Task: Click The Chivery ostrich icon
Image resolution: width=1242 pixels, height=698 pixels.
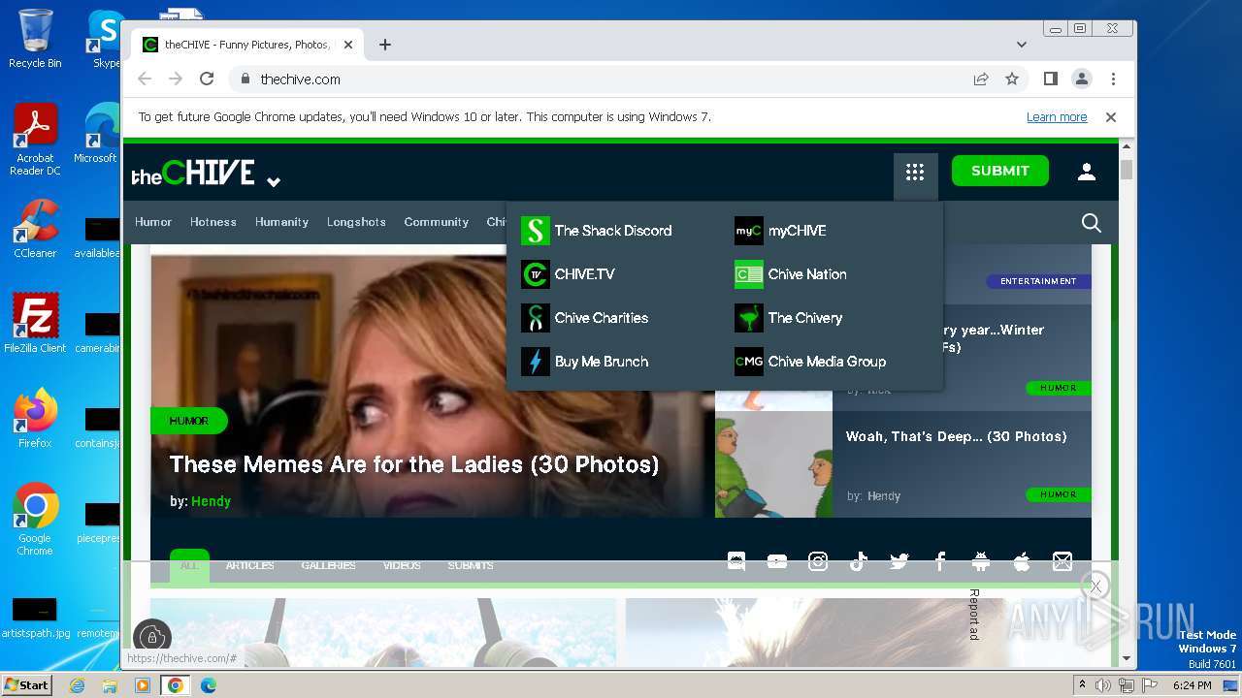Action: tap(749, 318)
